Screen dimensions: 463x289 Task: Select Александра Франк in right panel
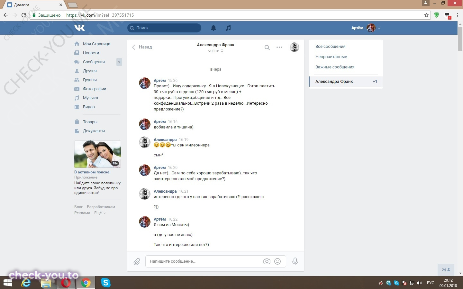point(346,82)
